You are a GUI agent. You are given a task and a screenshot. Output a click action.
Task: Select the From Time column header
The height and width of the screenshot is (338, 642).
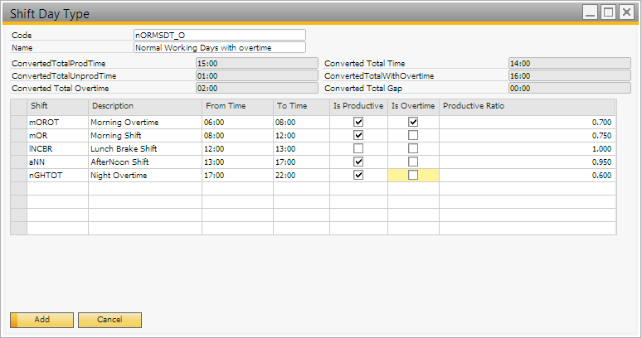(237, 106)
